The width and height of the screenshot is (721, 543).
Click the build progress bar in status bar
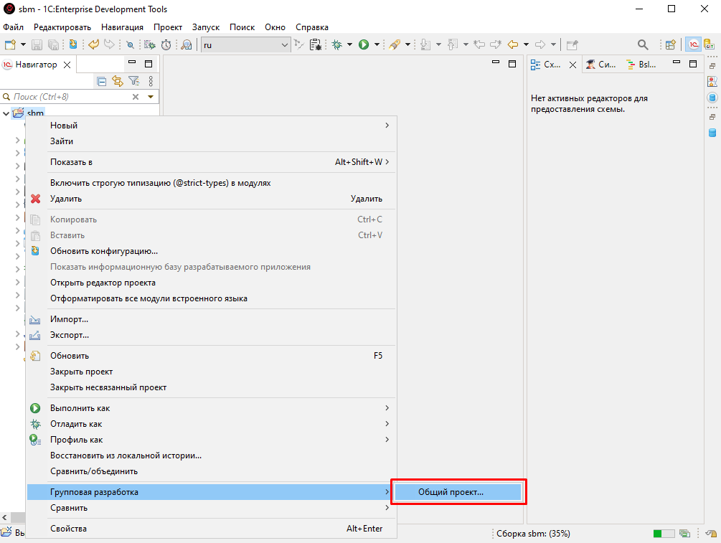pos(663,534)
